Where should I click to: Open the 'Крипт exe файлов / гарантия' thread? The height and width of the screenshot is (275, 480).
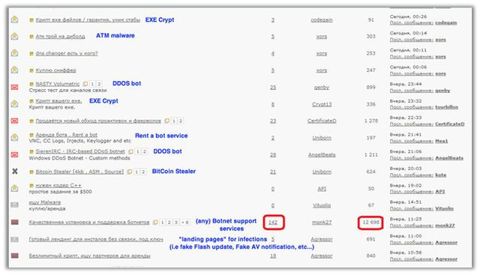click(88, 20)
